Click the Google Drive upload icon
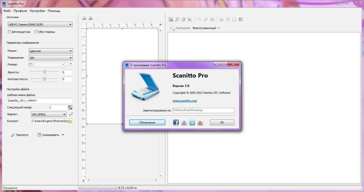Viewport: 364px width, 192px height. (221, 19)
